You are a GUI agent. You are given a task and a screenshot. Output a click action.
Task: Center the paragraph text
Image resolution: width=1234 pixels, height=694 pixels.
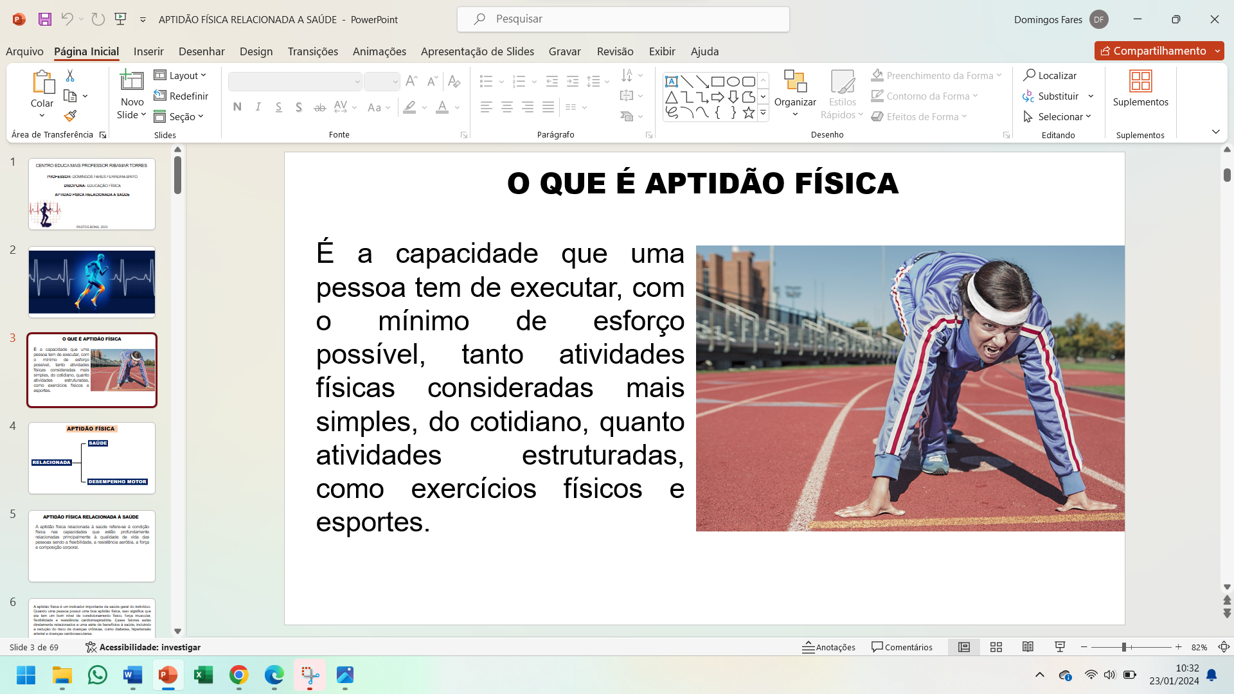tap(507, 107)
